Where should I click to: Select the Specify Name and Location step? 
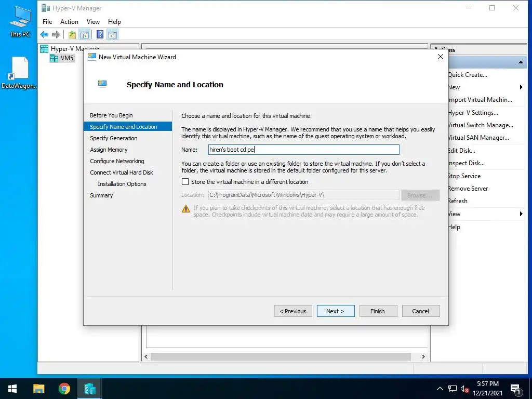pyautogui.click(x=128, y=127)
